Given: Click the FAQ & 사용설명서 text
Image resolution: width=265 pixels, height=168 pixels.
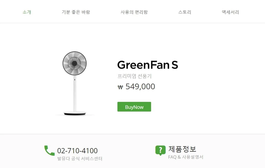Looking at the screenshot, I should (x=186, y=157).
